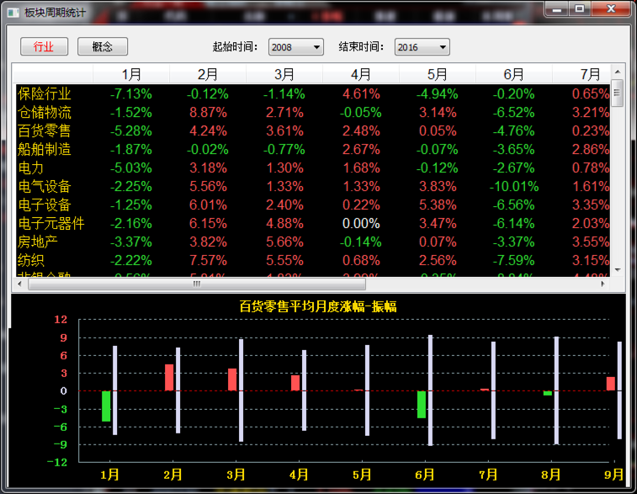Click the app icon in title bar

pyautogui.click(x=13, y=11)
